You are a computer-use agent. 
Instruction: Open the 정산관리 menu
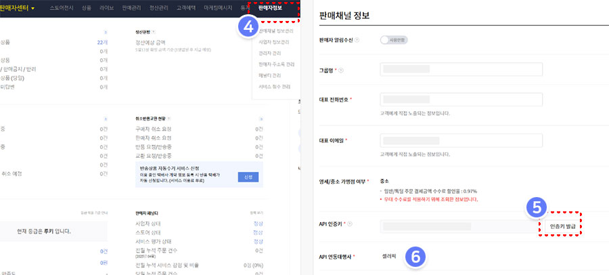coord(158,7)
